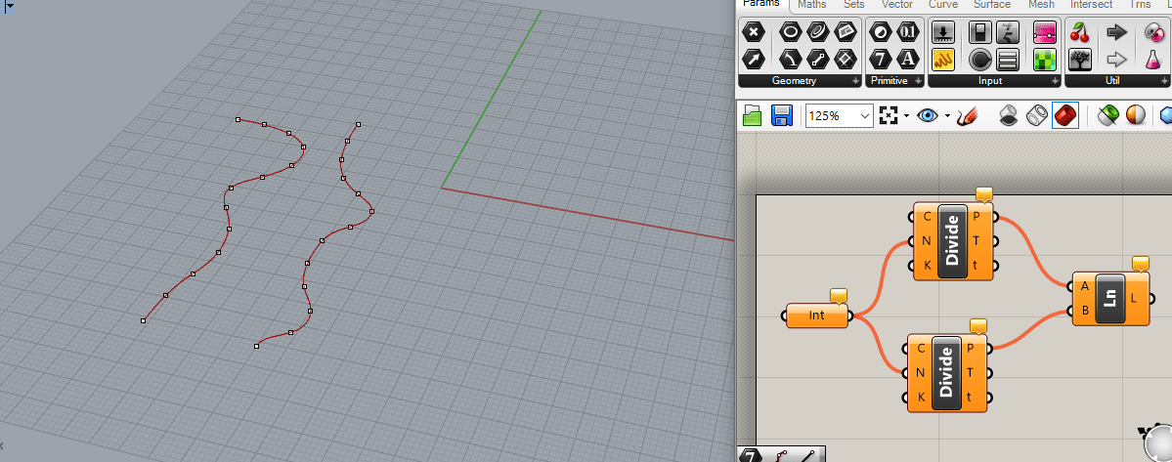1172x462 pixels.
Task: Select the Line parameter icon in Geometry
Action: [818, 59]
